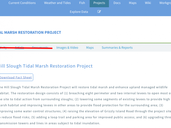Select the Fish menu item

tap(82, 3)
